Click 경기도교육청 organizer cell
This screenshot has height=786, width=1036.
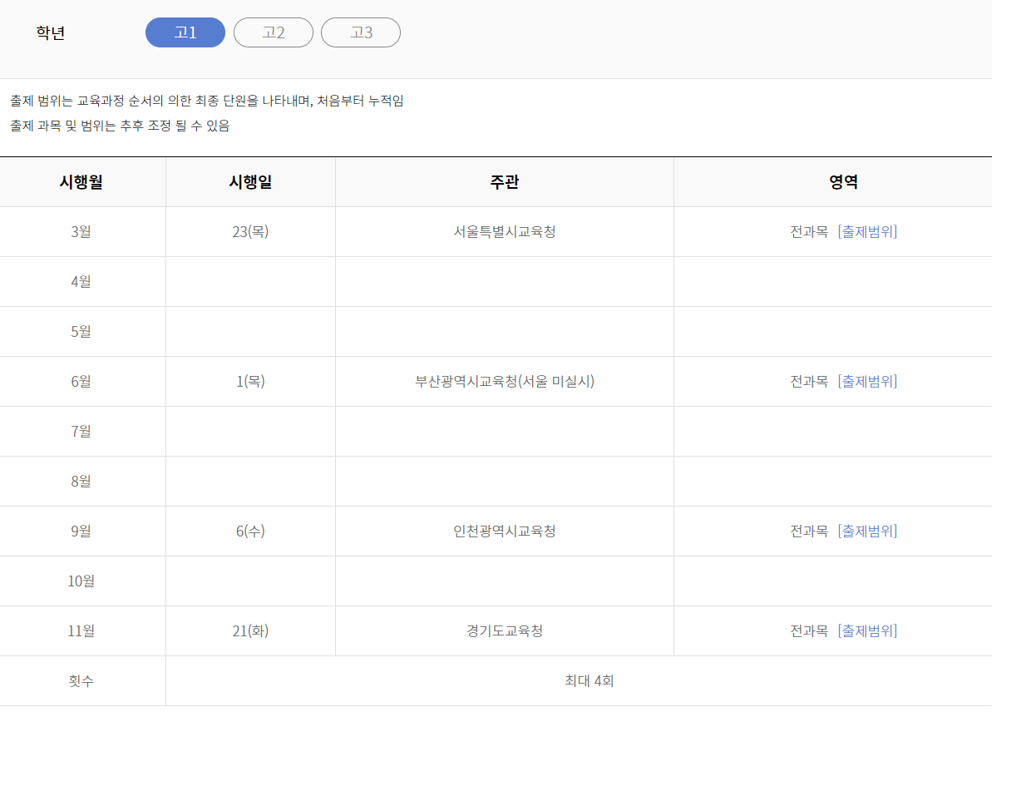point(505,631)
